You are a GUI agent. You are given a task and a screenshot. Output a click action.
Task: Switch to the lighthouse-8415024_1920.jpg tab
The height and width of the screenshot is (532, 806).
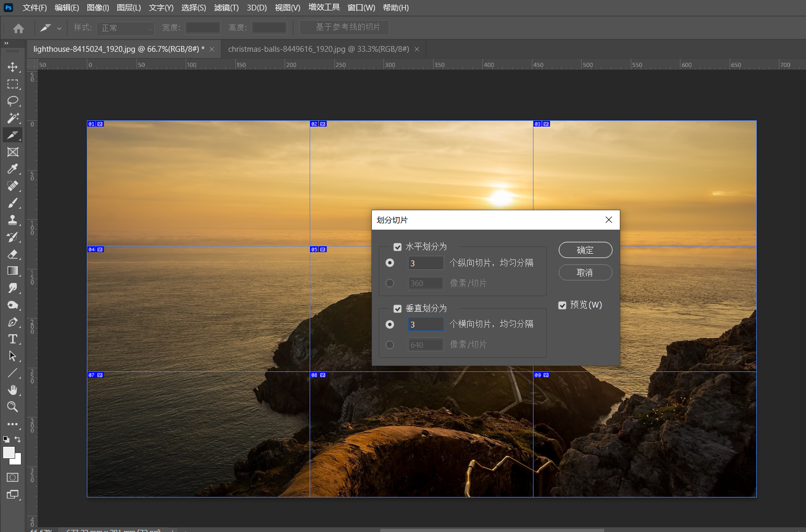tap(119, 49)
